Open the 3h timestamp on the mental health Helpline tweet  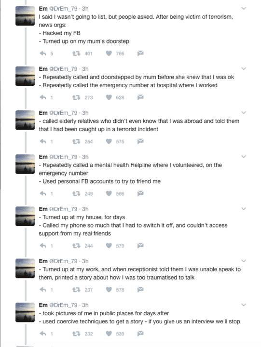85,157
